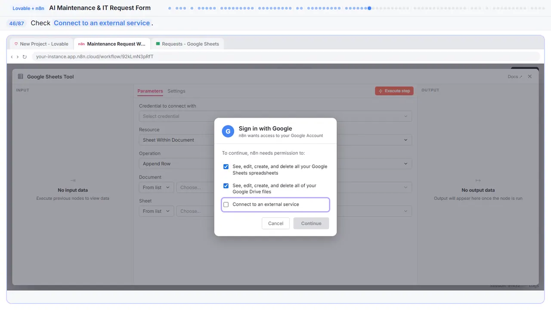Click the Sheet Choose field
This screenshot has width=551, height=310.
click(x=294, y=211)
